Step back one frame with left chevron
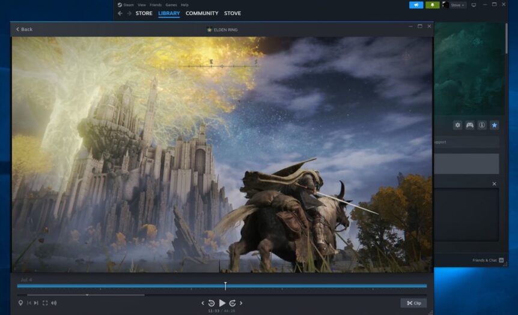The width and height of the screenshot is (518, 315). [203, 303]
